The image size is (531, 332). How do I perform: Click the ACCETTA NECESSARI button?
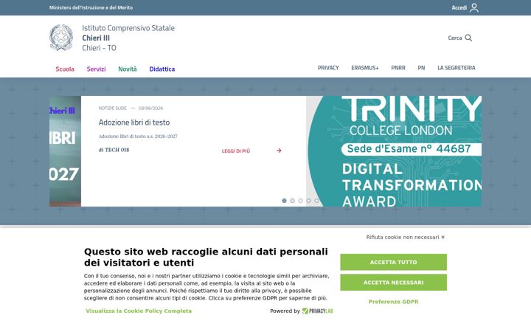[x=393, y=282]
